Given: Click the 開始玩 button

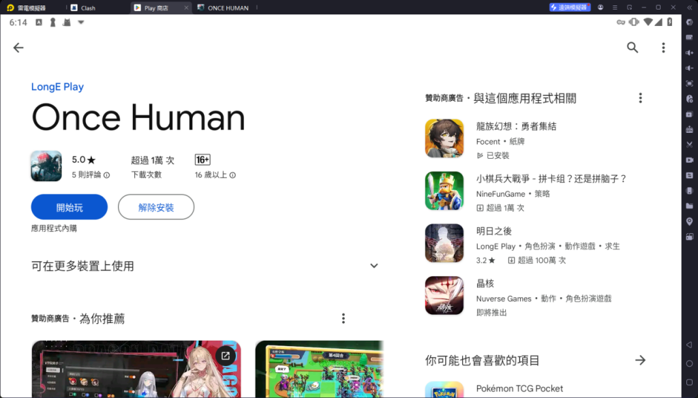Looking at the screenshot, I should tap(70, 207).
